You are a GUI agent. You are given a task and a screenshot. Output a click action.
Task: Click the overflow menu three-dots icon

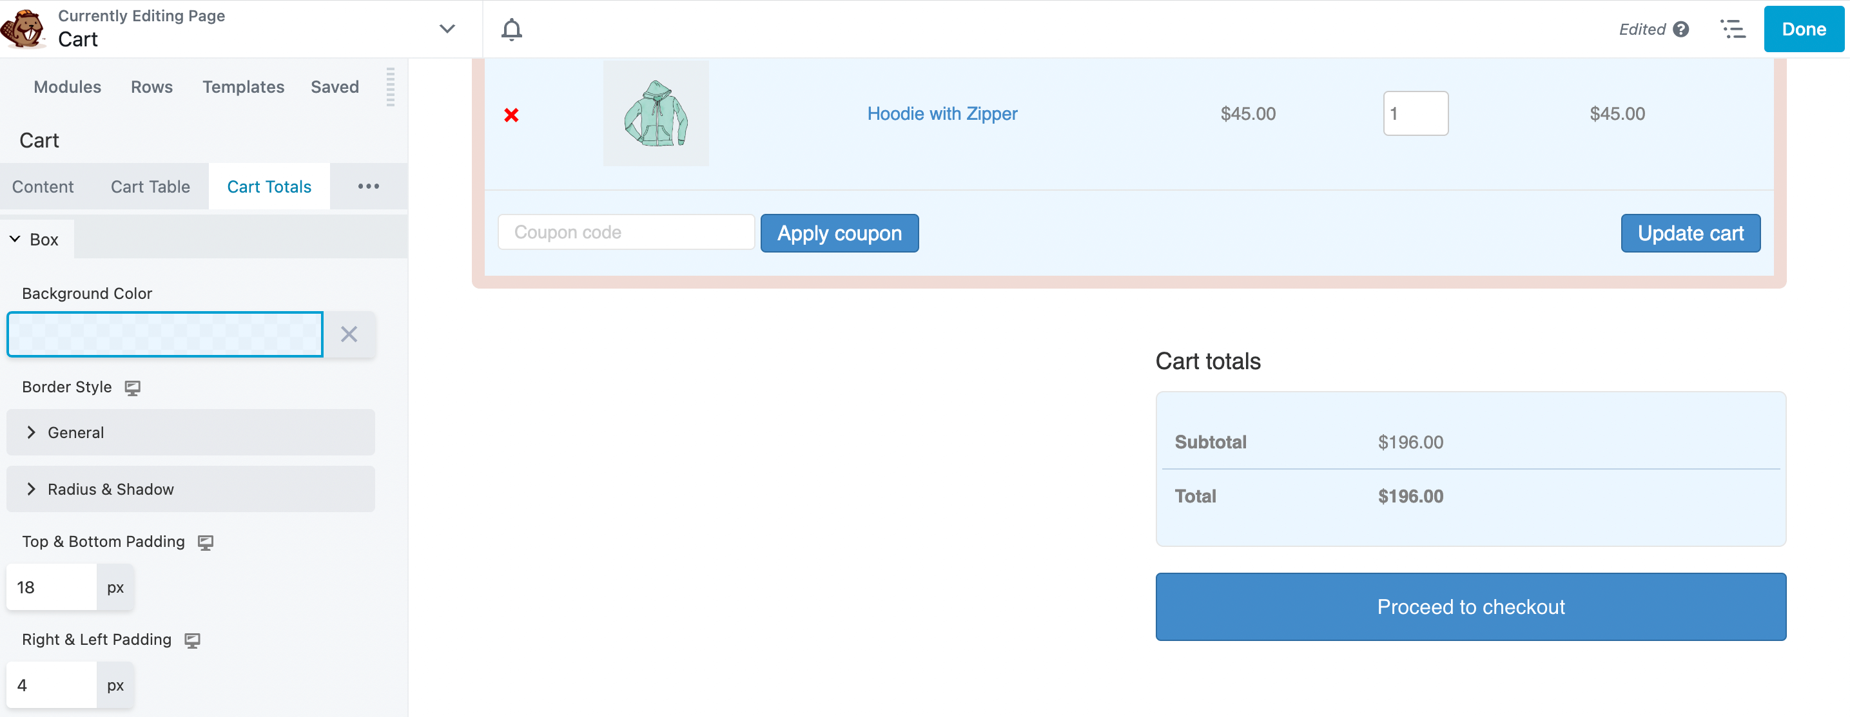(368, 186)
